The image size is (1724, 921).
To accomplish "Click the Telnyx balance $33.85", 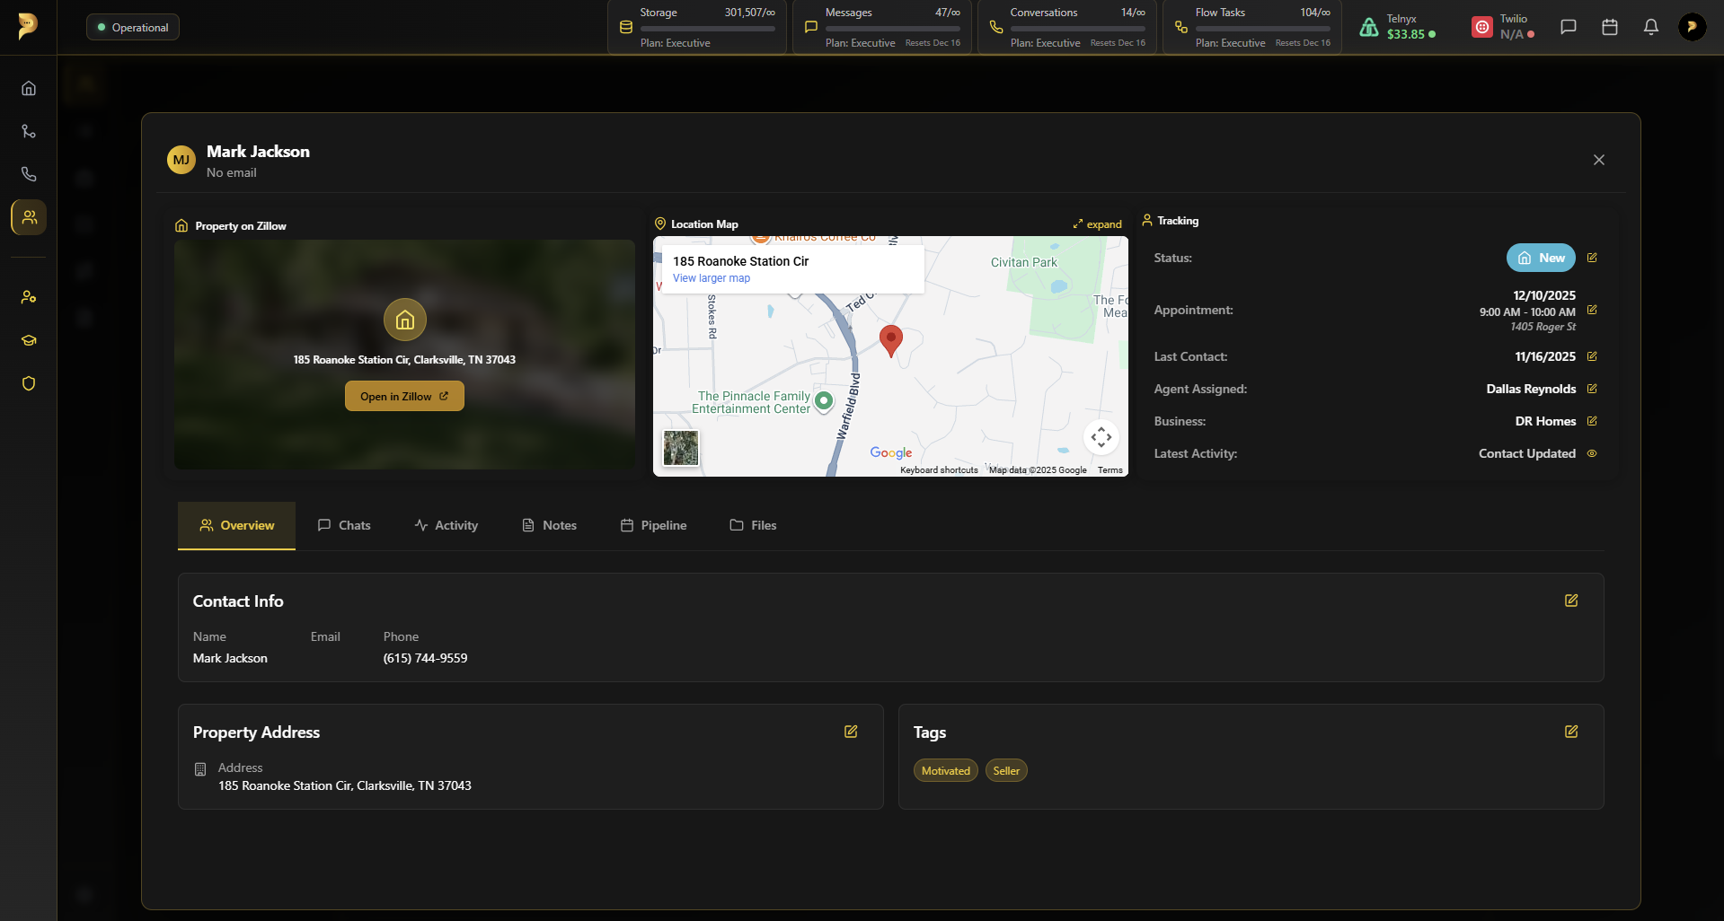I will (1406, 34).
